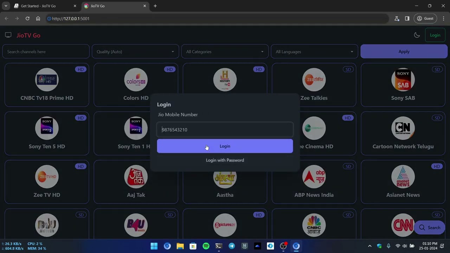Open the Sony Ten 5 HD channel logo
Image resolution: width=450 pixels, height=253 pixels.
tap(47, 128)
